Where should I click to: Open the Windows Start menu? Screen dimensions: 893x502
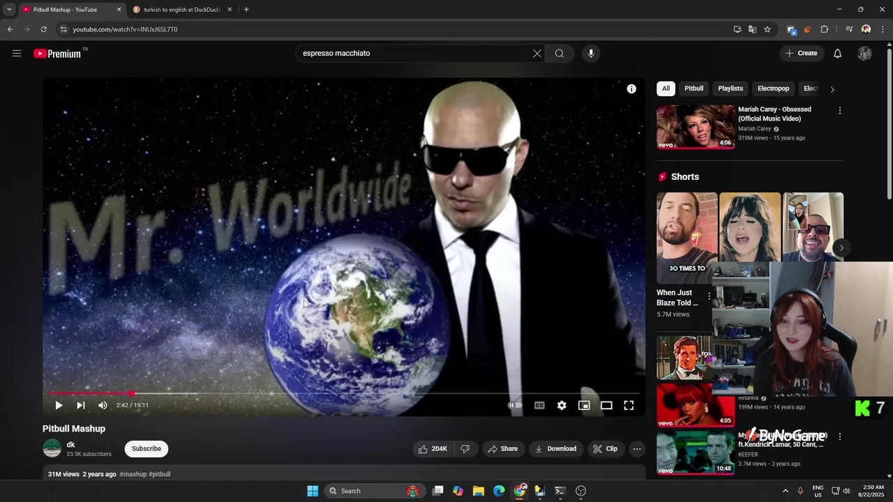(x=313, y=491)
